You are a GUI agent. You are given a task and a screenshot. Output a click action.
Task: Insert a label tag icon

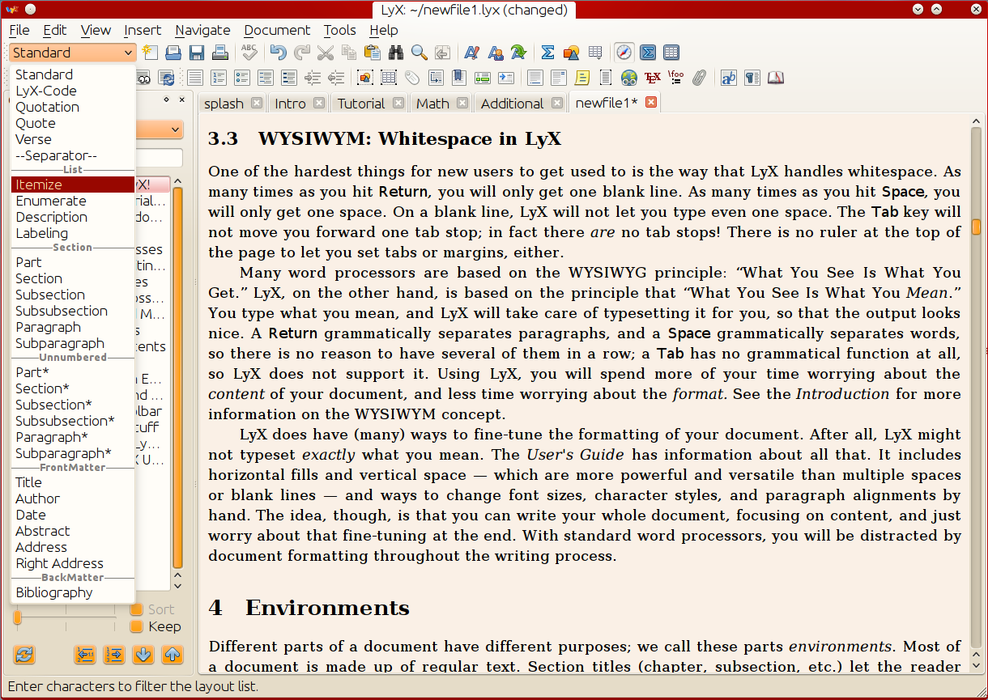click(x=412, y=78)
